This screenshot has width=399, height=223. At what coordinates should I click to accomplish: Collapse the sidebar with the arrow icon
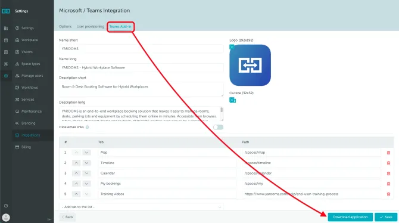(x=49, y=219)
